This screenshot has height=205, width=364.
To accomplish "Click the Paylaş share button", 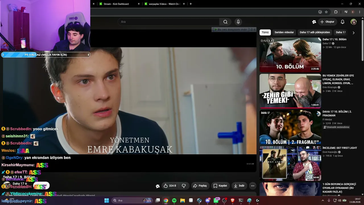I will [200, 186].
